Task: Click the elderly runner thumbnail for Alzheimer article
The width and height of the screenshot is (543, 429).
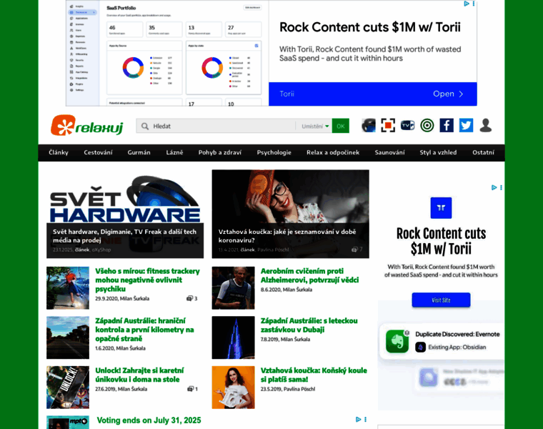Action: (233, 288)
